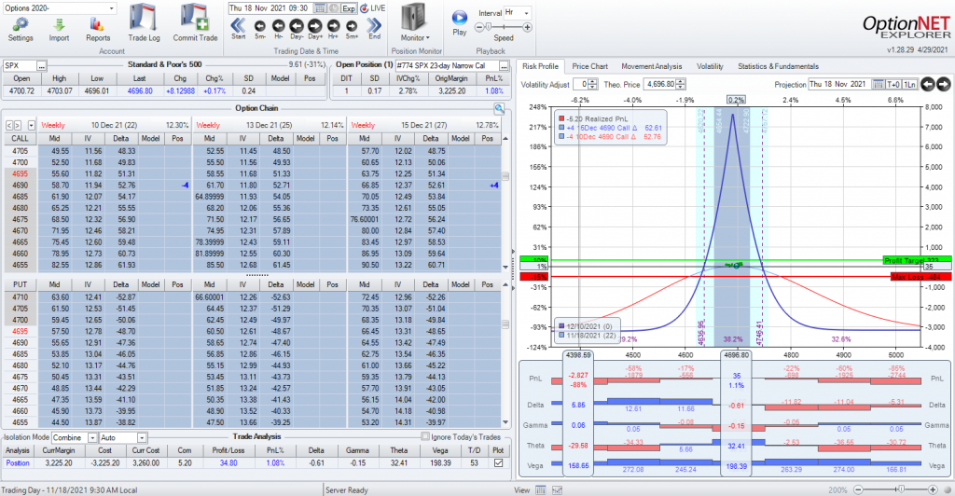This screenshot has width=955, height=496.
Task: Switch to the Risk Profile tab
Action: (x=540, y=66)
